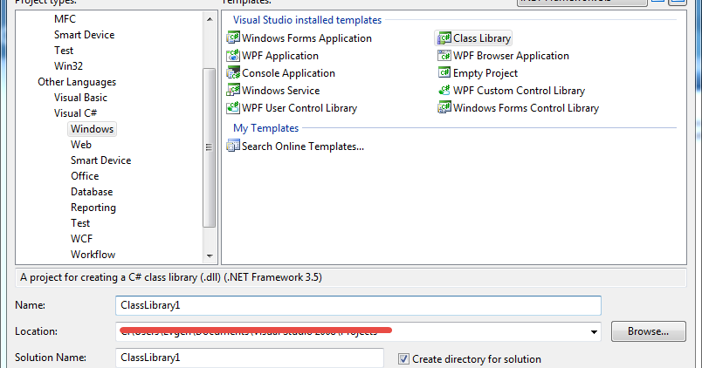Screen dimensions: 702x368
Task: Select Workflow project type
Action: (x=93, y=255)
